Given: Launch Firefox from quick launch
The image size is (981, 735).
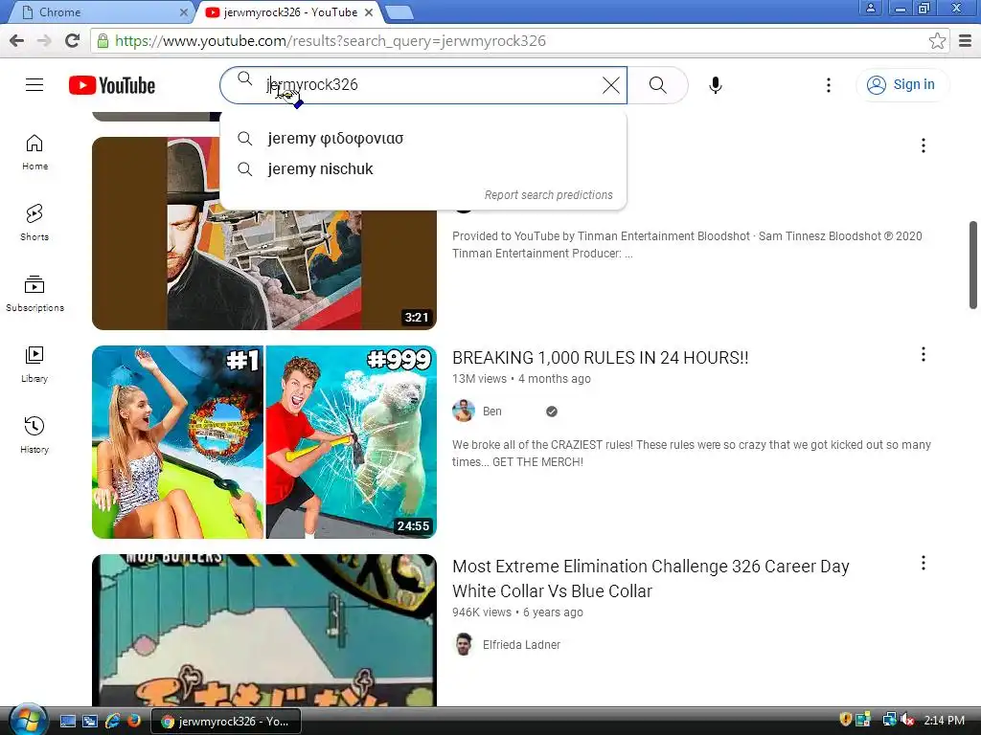Looking at the screenshot, I should (134, 721).
